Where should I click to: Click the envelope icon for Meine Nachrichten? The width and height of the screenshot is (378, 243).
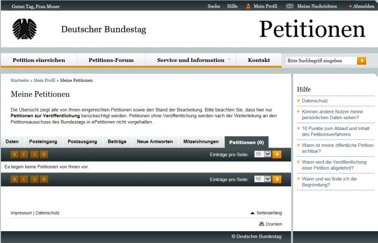pos(289,6)
